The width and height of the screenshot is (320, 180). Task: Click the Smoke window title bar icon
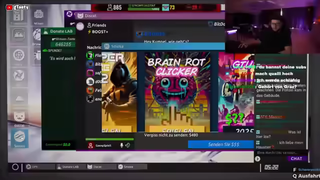tap(106, 46)
